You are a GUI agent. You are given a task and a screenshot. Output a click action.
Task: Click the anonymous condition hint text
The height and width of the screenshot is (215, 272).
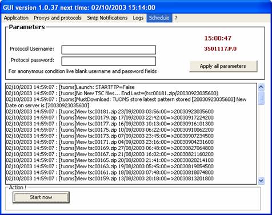click(82, 71)
